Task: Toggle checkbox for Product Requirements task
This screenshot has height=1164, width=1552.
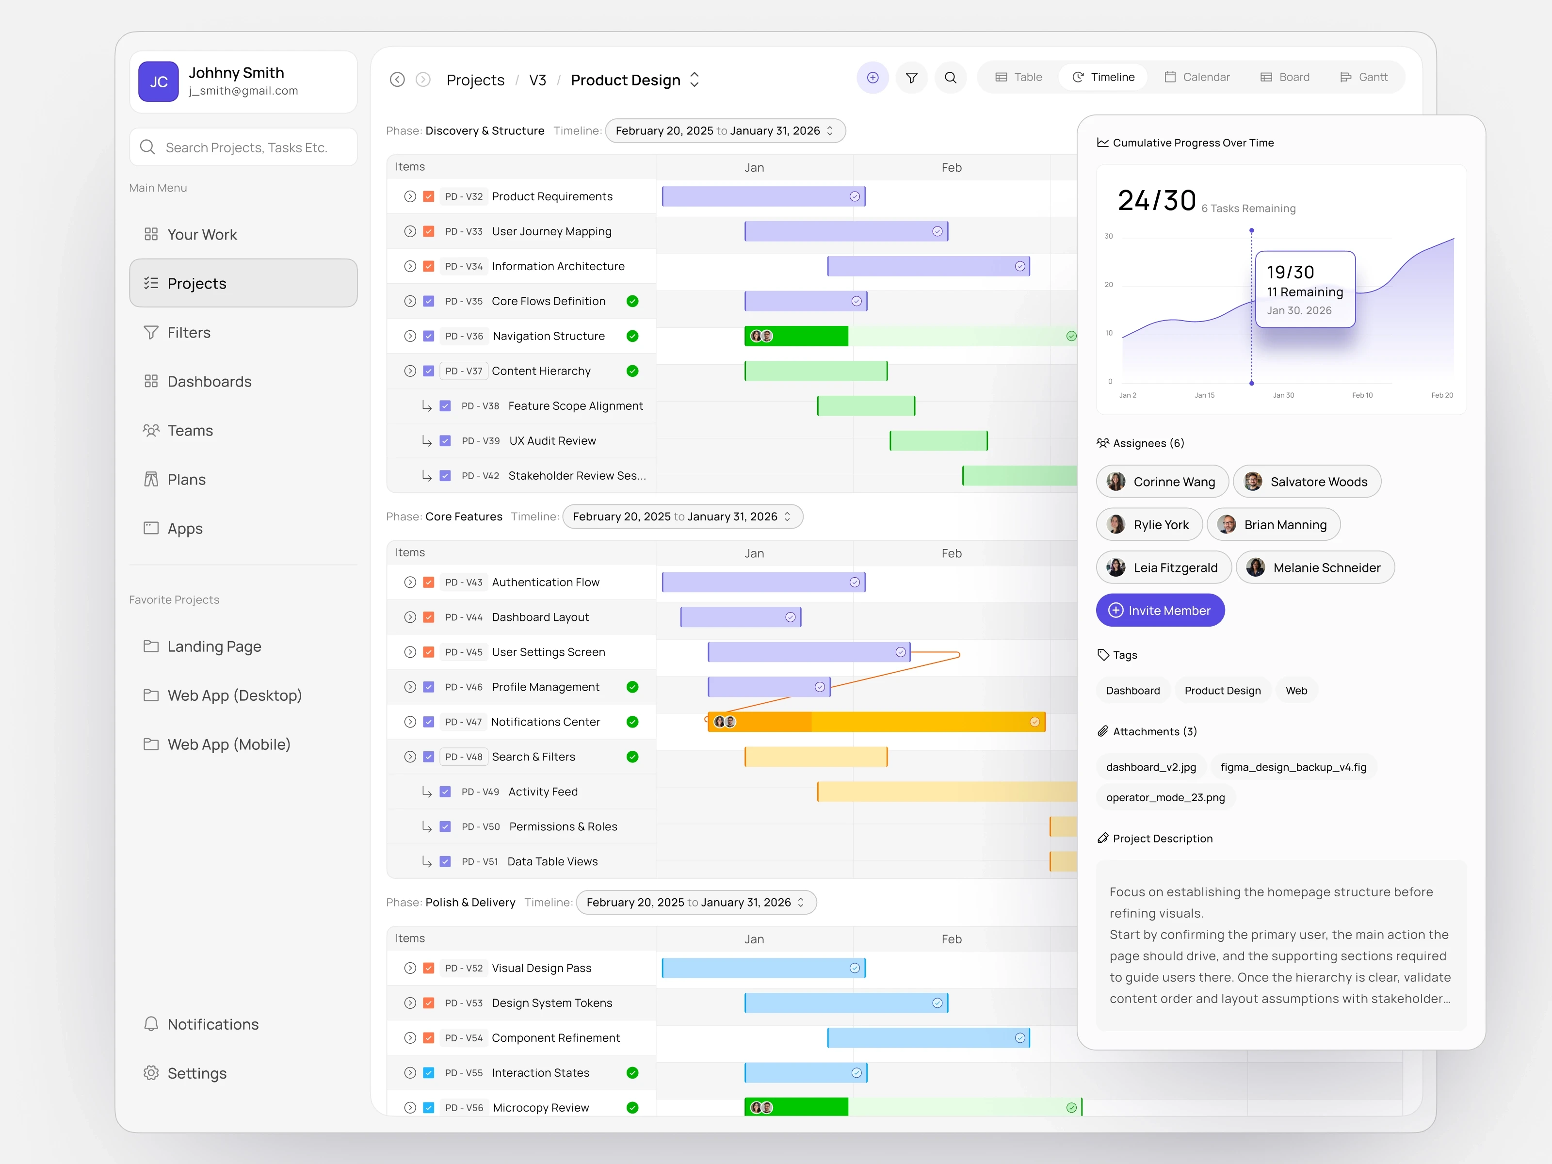Action: coord(429,196)
